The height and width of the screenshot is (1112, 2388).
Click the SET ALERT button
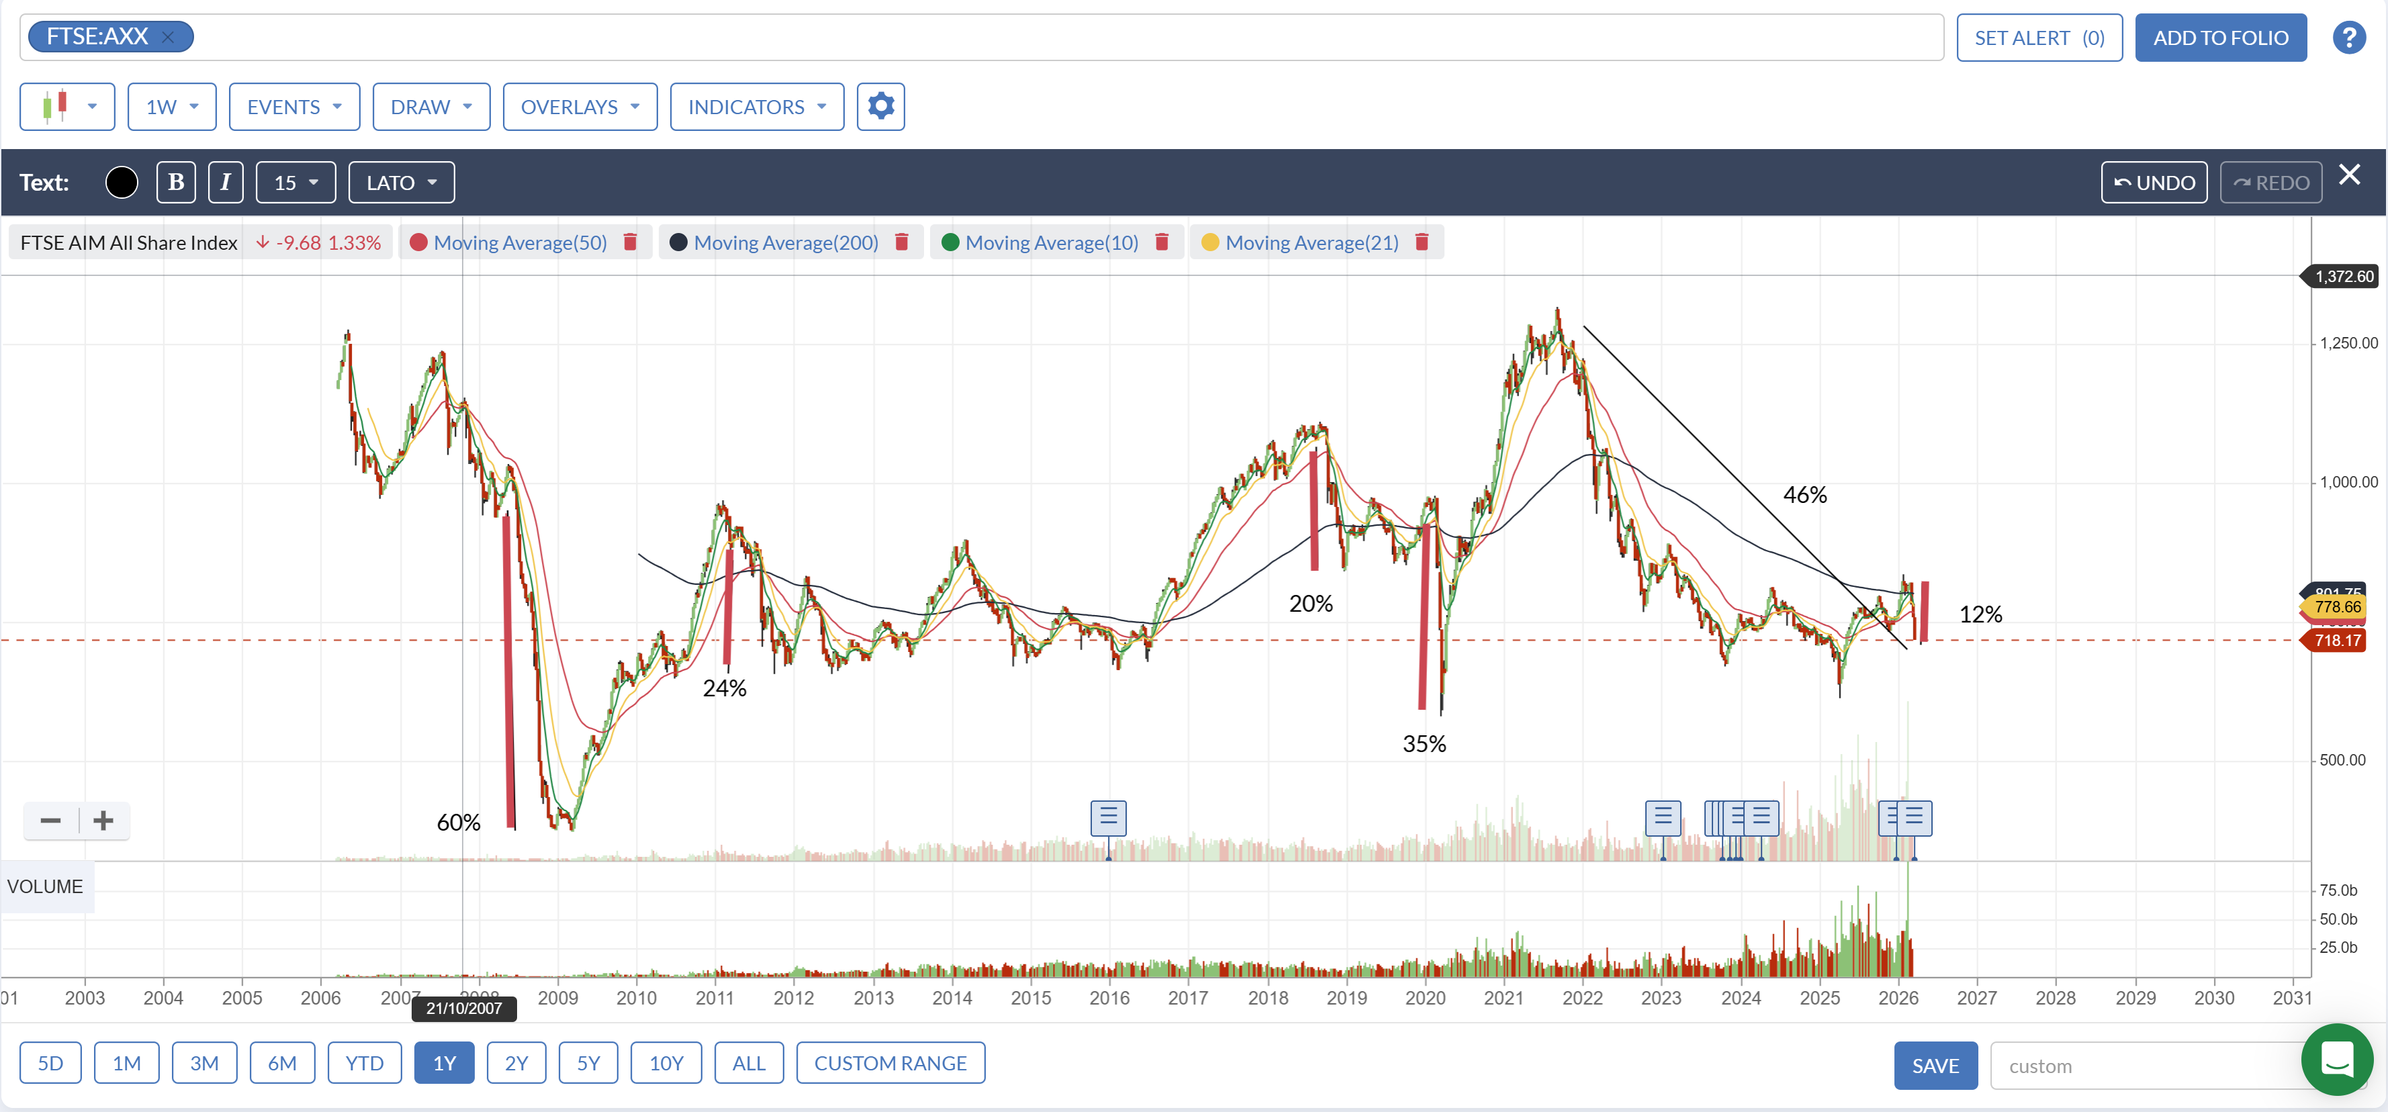point(2039,38)
